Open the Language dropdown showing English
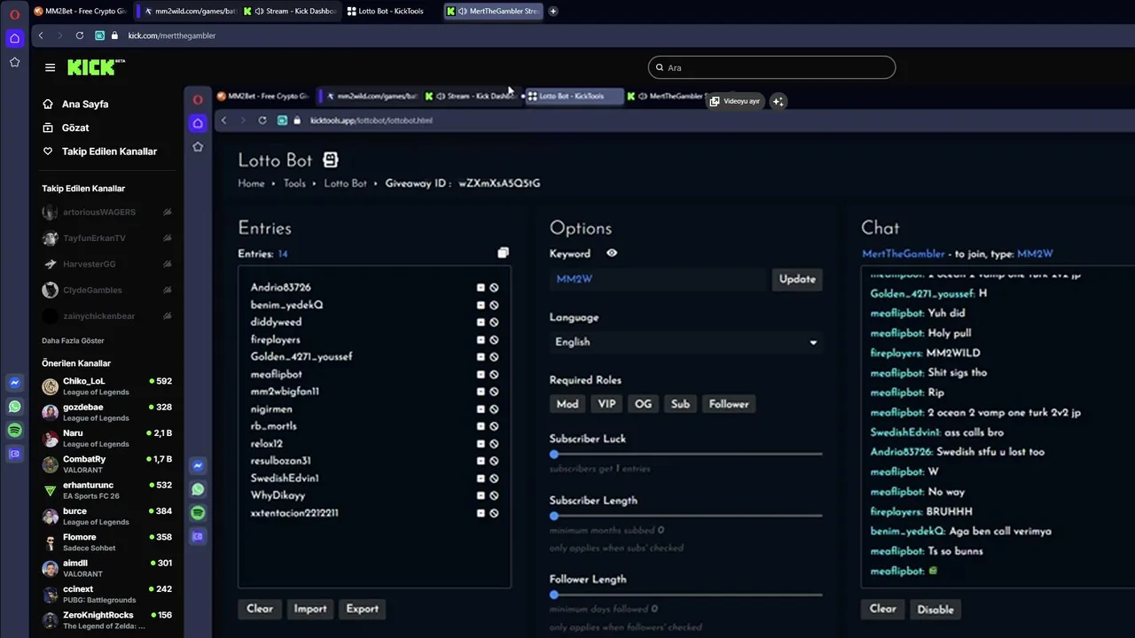The height and width of the screenshot is (638, 1135). 685,342
